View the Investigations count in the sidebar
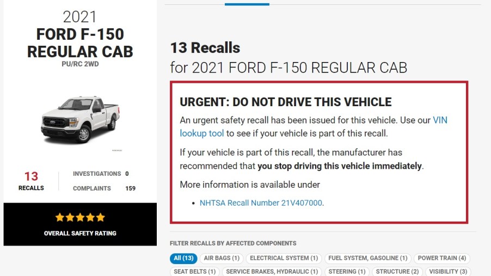 (101, 174)
